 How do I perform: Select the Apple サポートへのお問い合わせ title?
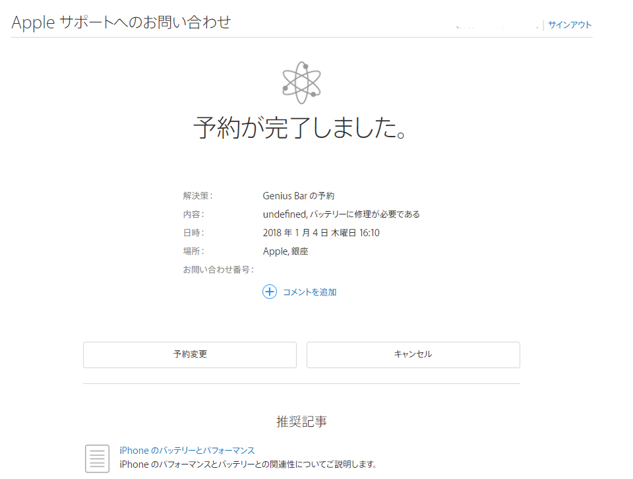tap(121, 22)
